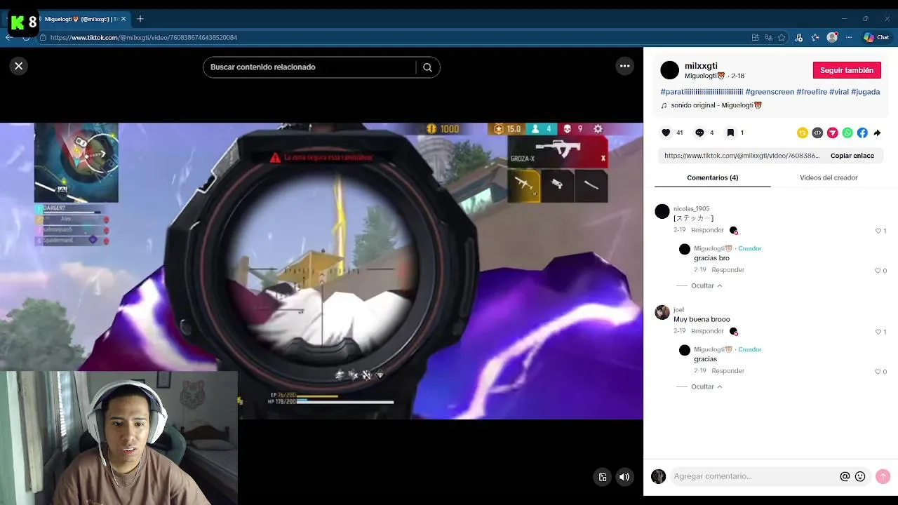Open nicolas_1905's profile avatar

tap(662, 212)
